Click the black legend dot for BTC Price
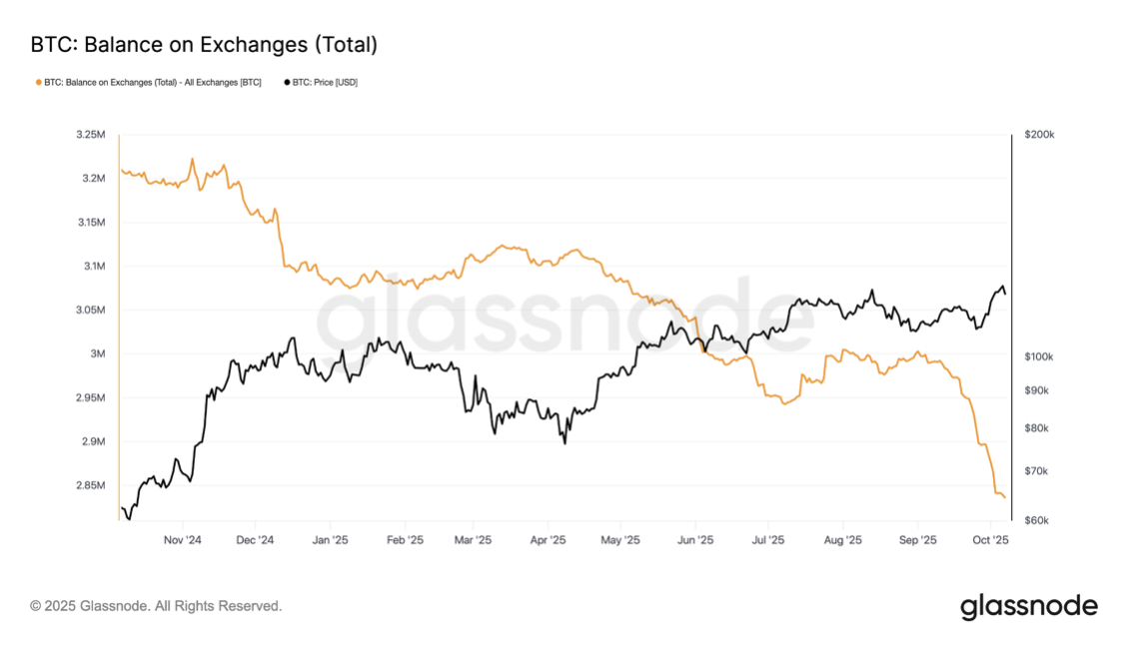Screen dimensions: 1141x655 (x=288, y=83)
